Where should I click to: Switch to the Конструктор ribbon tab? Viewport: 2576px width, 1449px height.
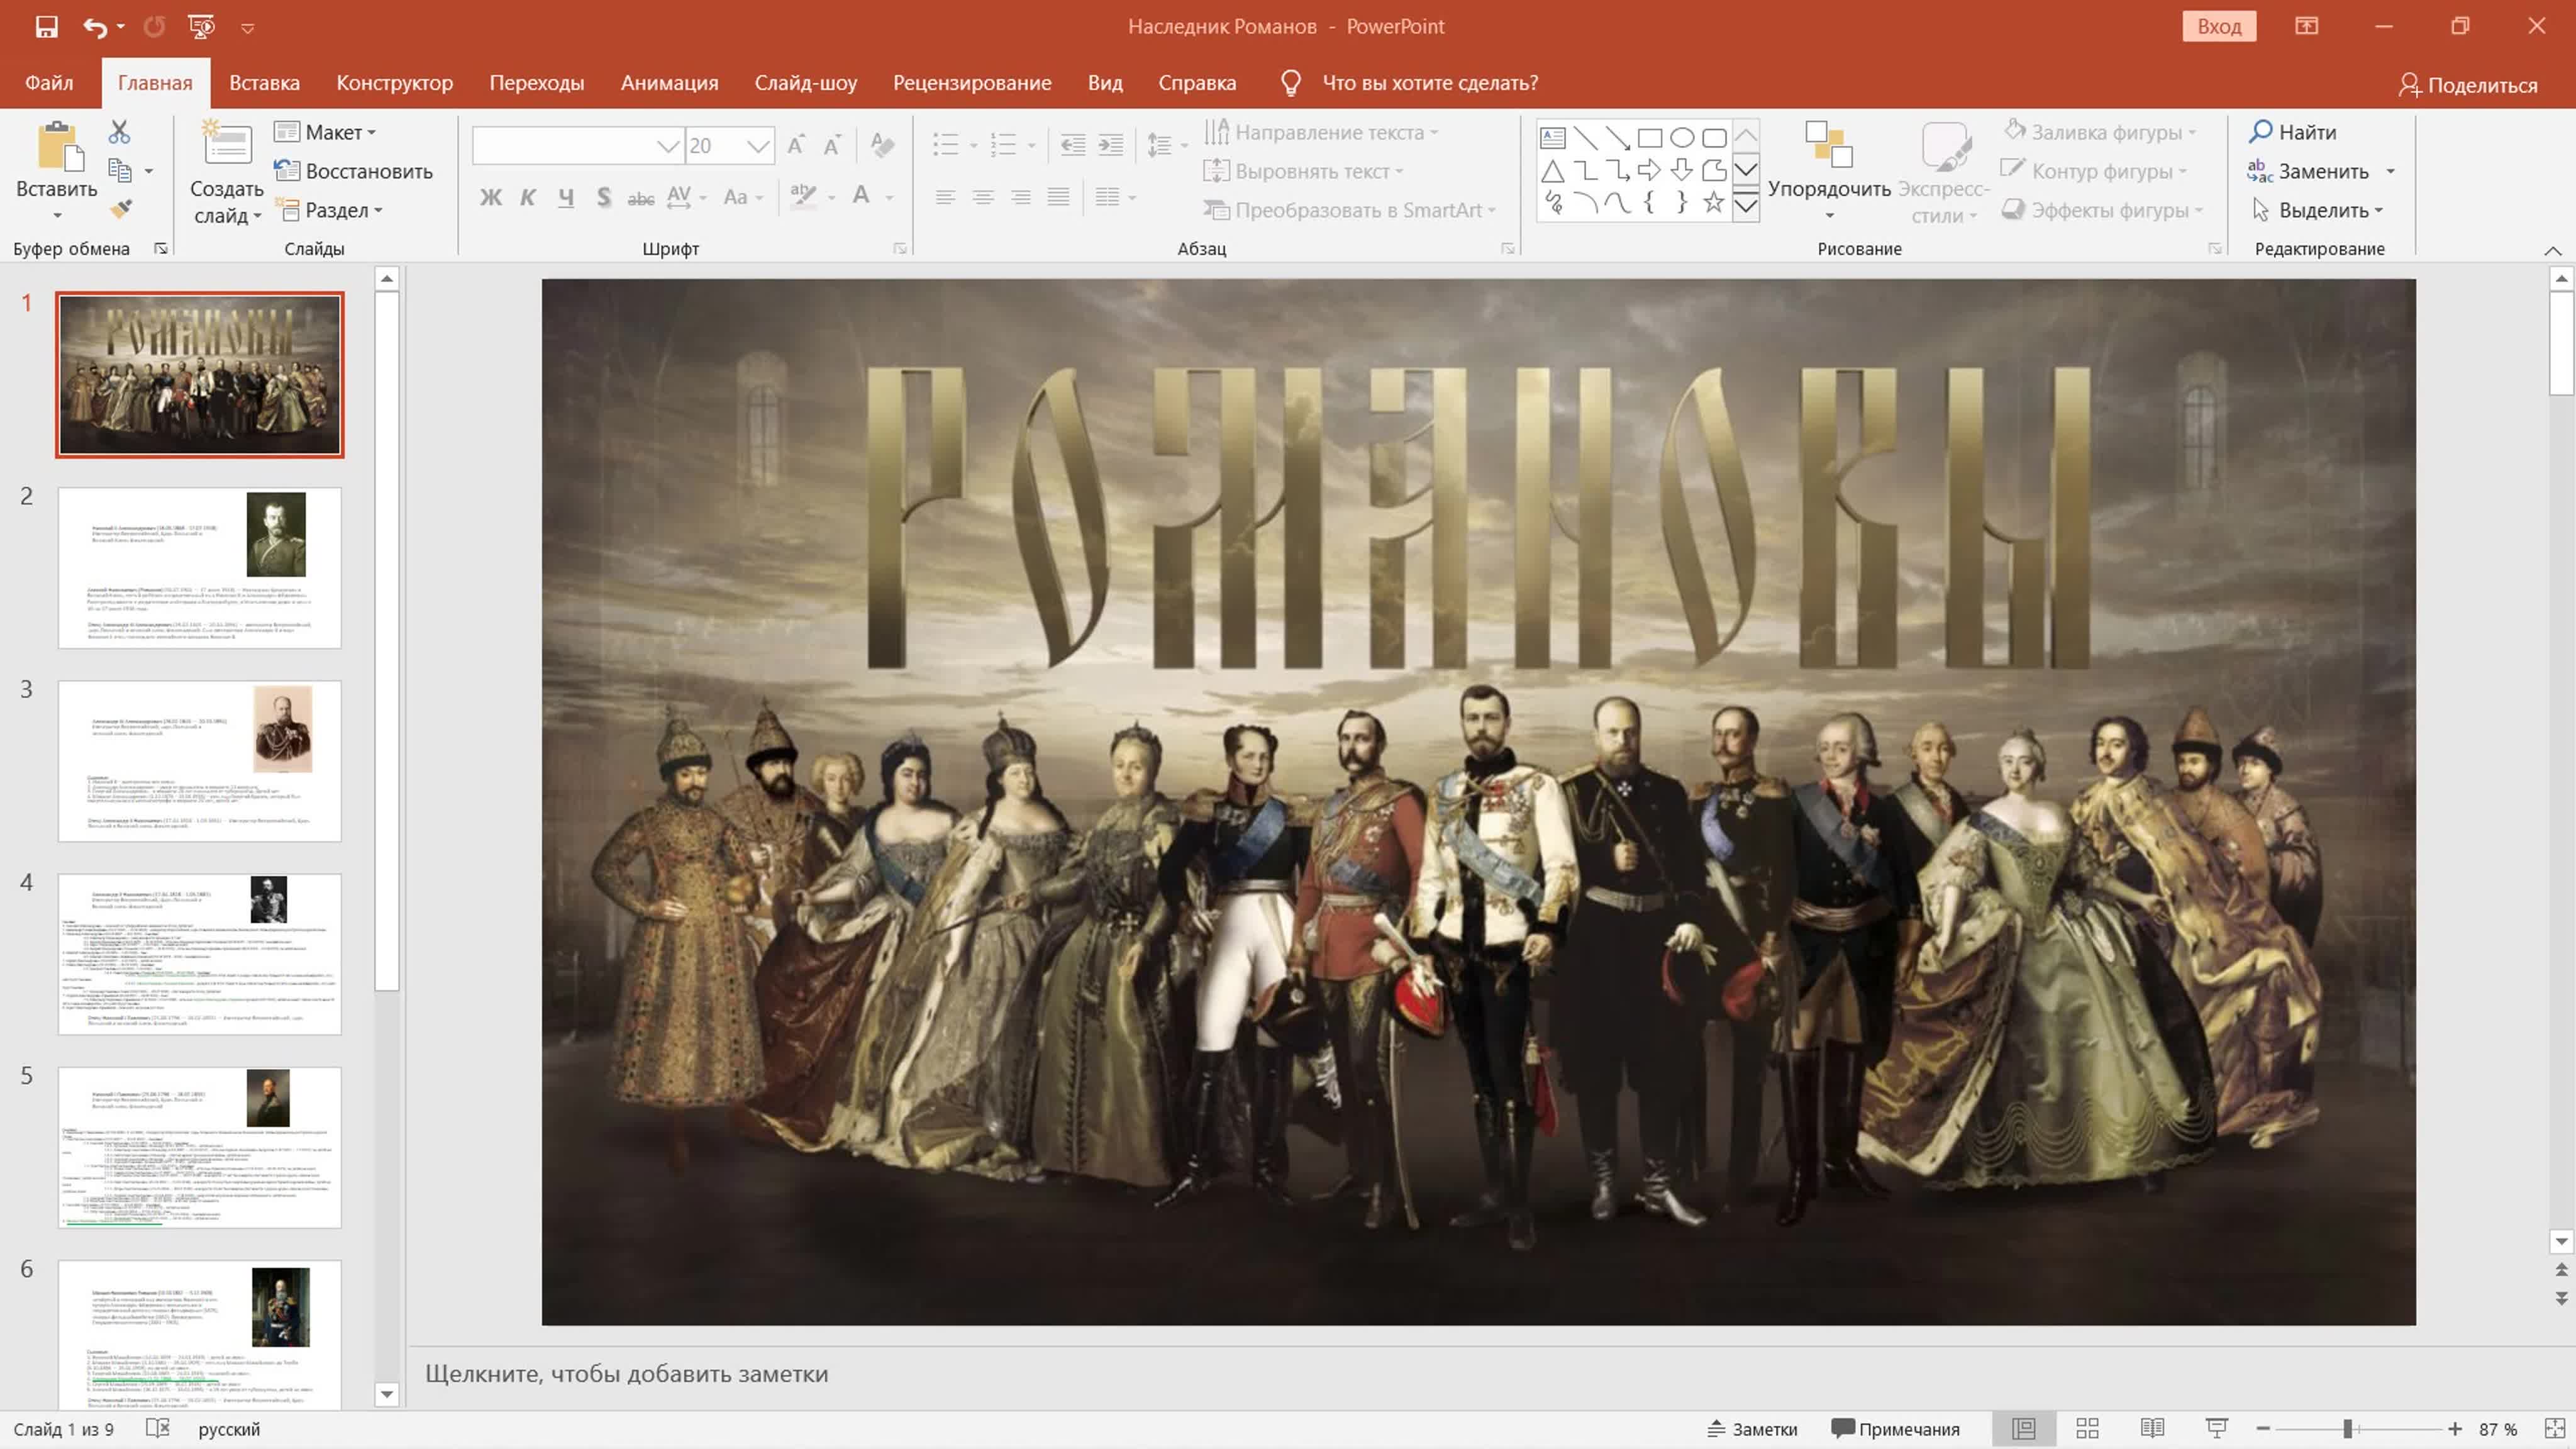pos(395,82)
